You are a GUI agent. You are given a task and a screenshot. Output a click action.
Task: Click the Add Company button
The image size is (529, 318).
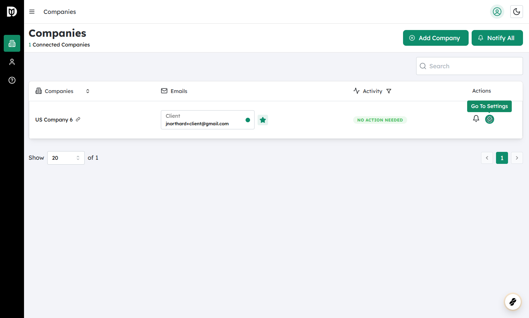click(435, 38)
